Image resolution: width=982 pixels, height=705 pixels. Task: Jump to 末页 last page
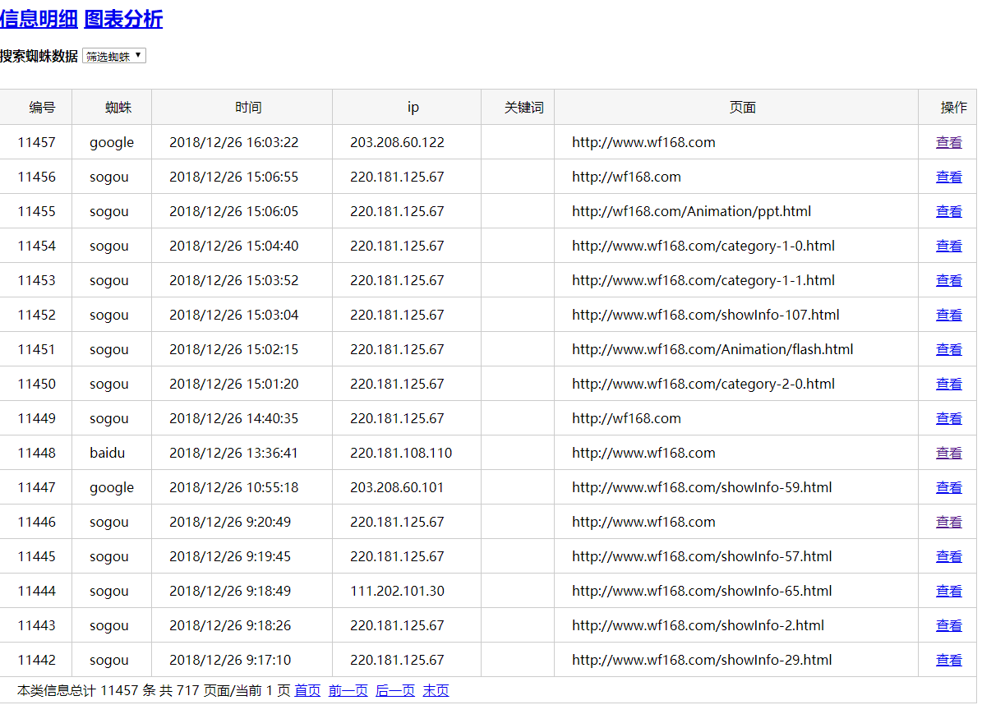pyautogui.click(x=436, y=690)
